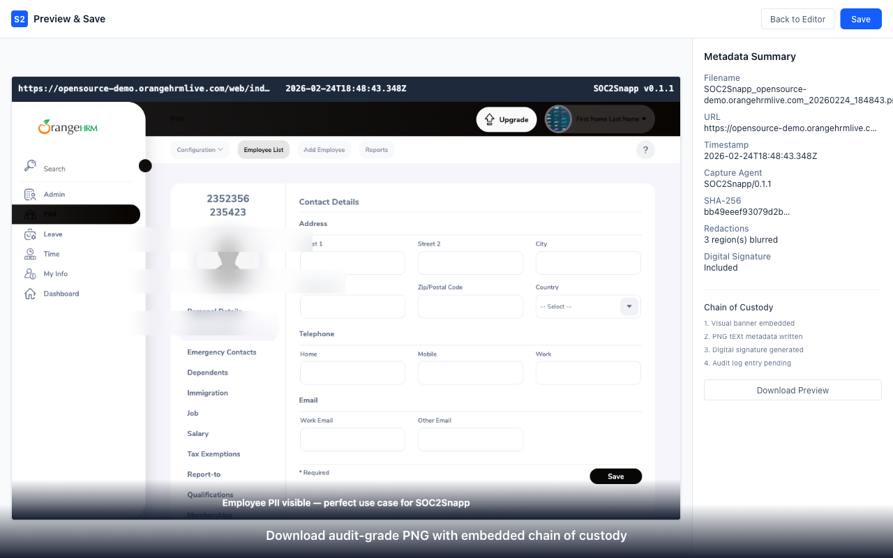The height and width of the screenshot is (558, 893).
Task: Save the Contact Details form
Action: [616, 476]
